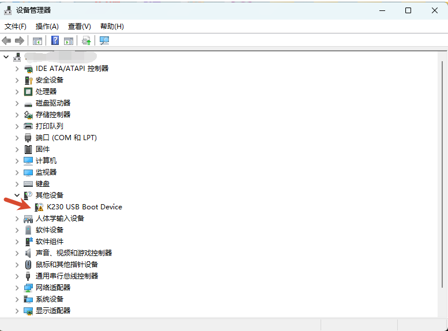448x331 pixels.
Task: Expand the 键盘 category
Action: coord(17,184)
